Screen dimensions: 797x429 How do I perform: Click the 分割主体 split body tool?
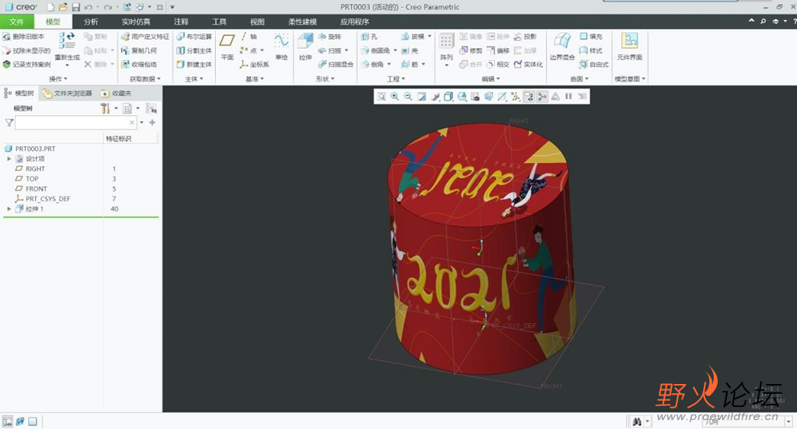click(x=194, y=51)
